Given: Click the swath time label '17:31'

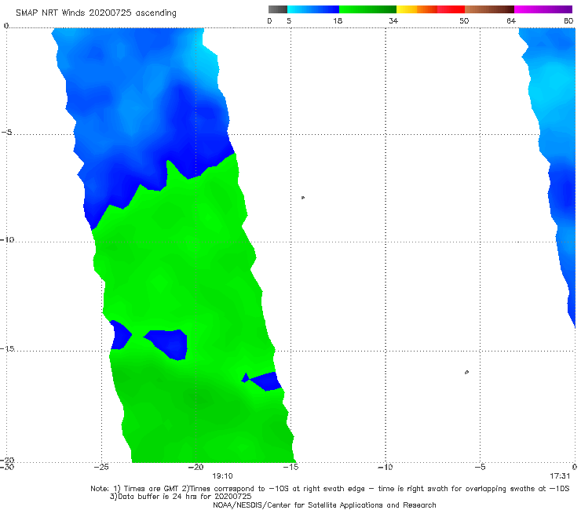Looking at the screenshot, I should point(560,476).
